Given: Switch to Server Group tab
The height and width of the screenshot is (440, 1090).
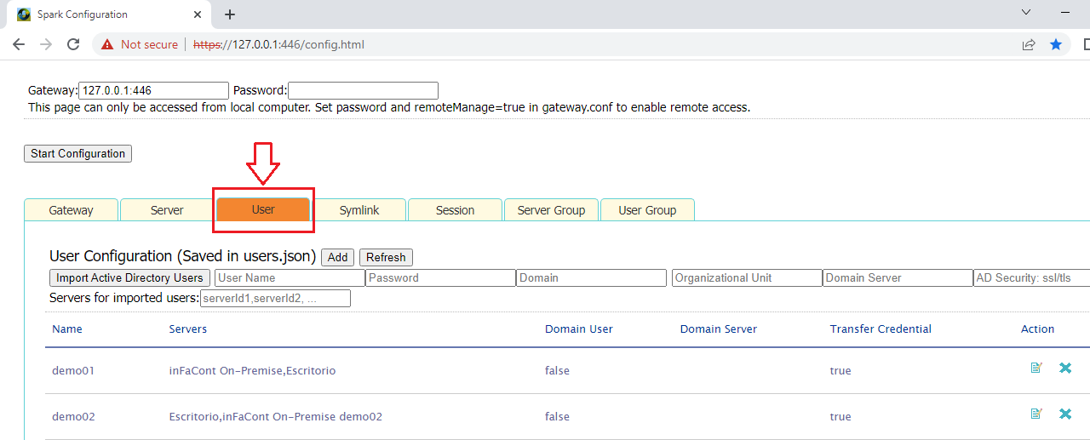Looking at the screenshot, I should point(551,210).
